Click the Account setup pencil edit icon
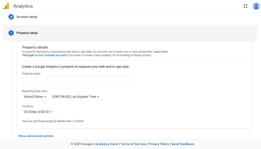 click(11, 17)
